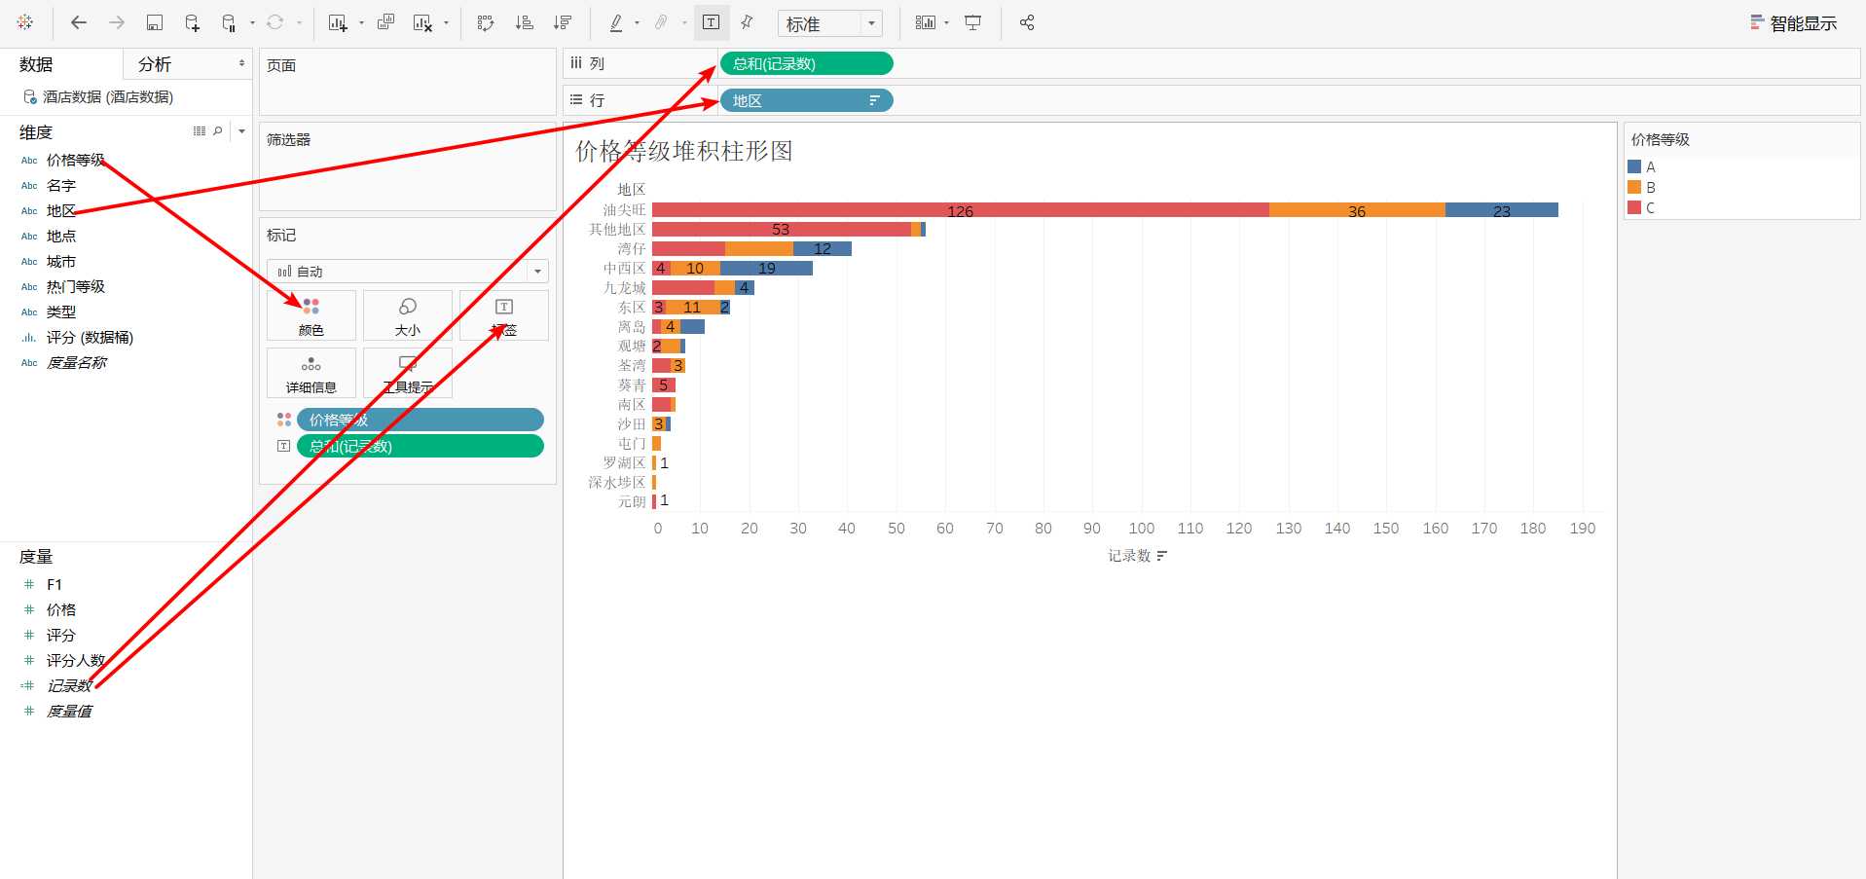The height and width of the screenshot is (879, 1866).
Task: Click the 颜色 marks button
Action: tap(311, 315)
